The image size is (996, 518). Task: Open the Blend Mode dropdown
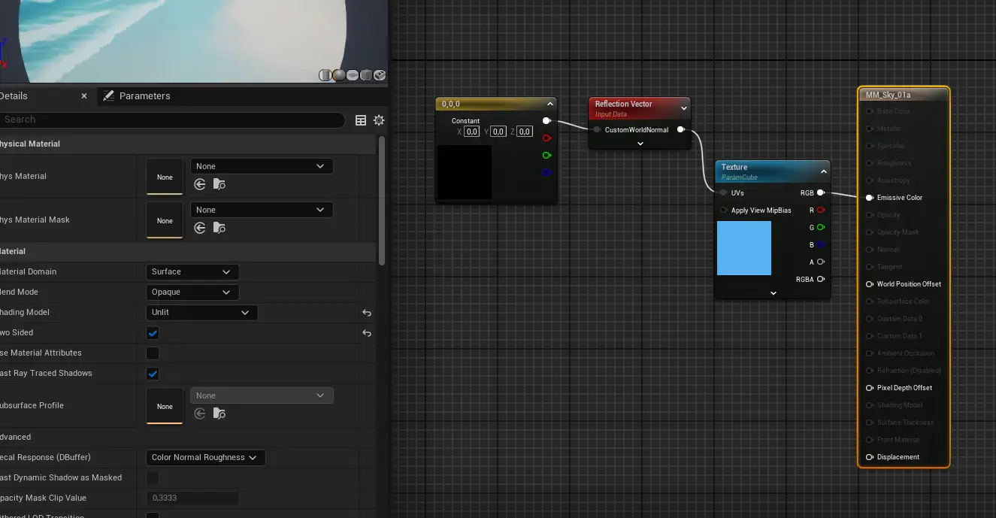(192, 292)
